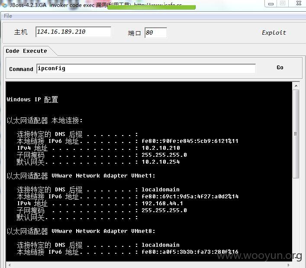
Task: Click IPv6 address fe80::90fe:e845:5cb9:6121%11
Action: tap(190, 141)
